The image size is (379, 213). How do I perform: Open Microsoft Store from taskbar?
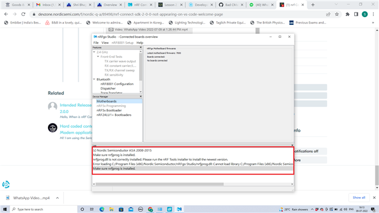coord(121,209)
